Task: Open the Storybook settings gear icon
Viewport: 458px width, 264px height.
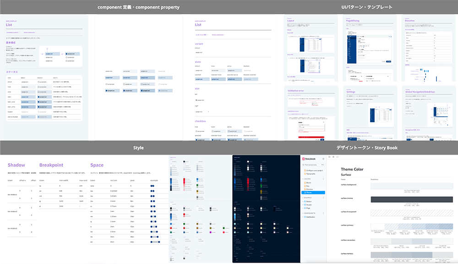Action: pyautogui.click(x=323, y=159)
